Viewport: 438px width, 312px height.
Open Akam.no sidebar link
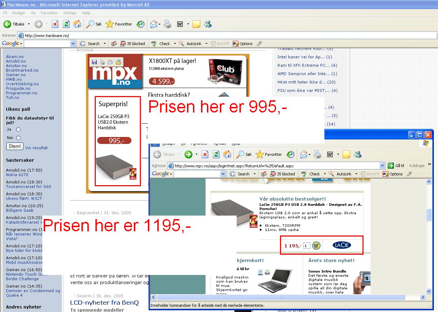click(15, 57)
